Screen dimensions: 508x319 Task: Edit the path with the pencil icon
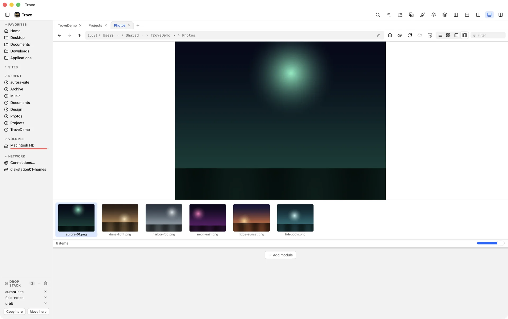tap(378, 35)
